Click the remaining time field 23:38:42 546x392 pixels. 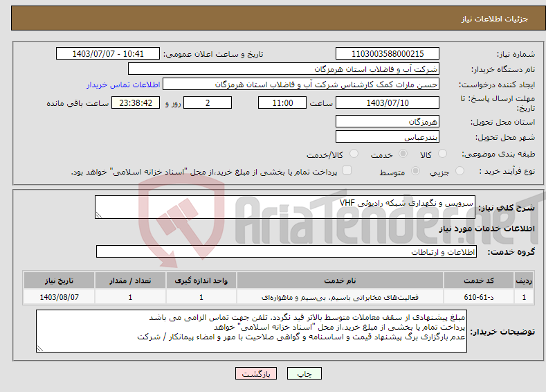pos(136,103)
